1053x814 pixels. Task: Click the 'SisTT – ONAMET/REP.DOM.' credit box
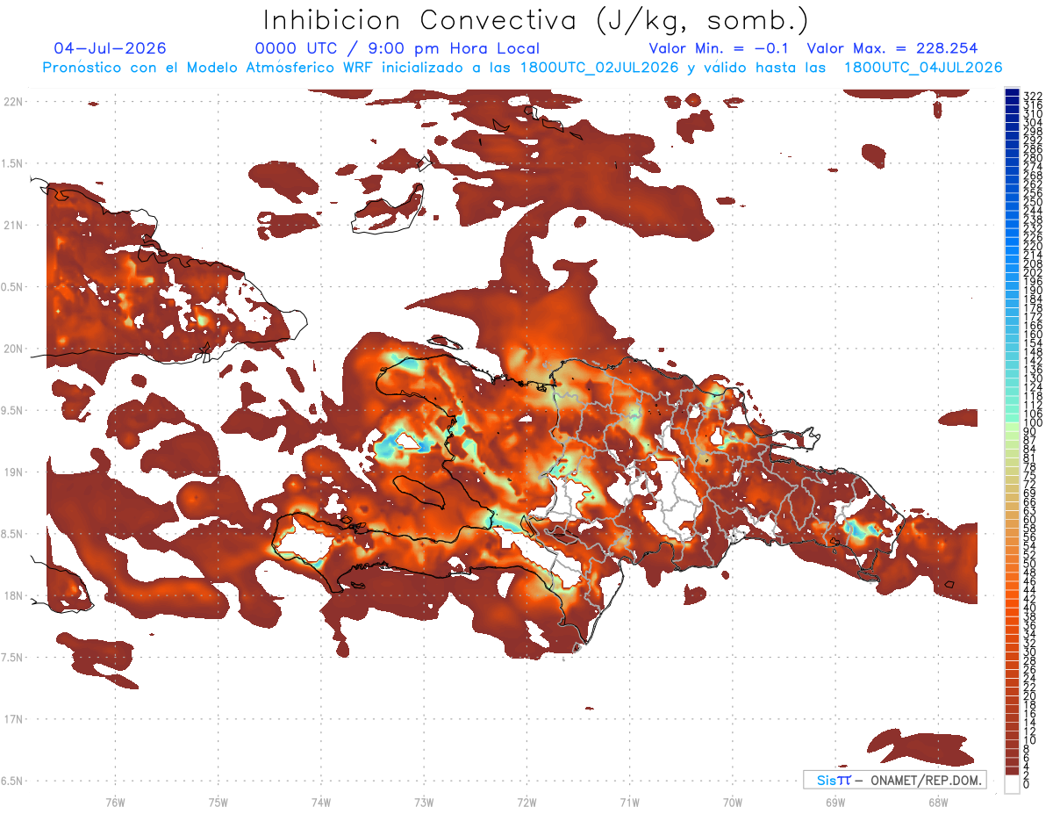coord(894,780)
